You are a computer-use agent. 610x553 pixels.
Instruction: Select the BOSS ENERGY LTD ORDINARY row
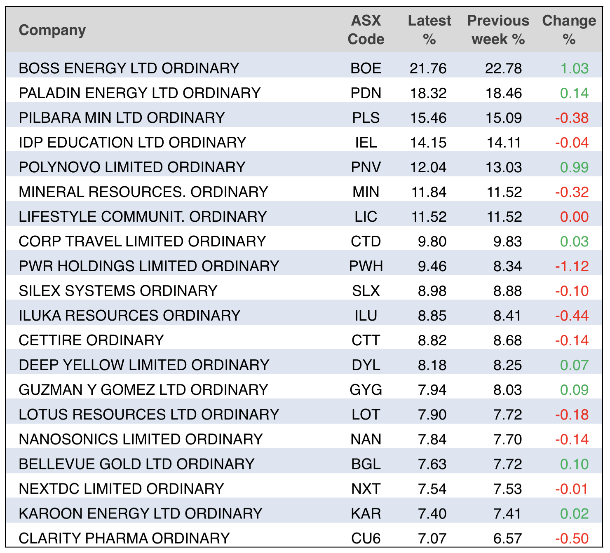click(129, 68)
